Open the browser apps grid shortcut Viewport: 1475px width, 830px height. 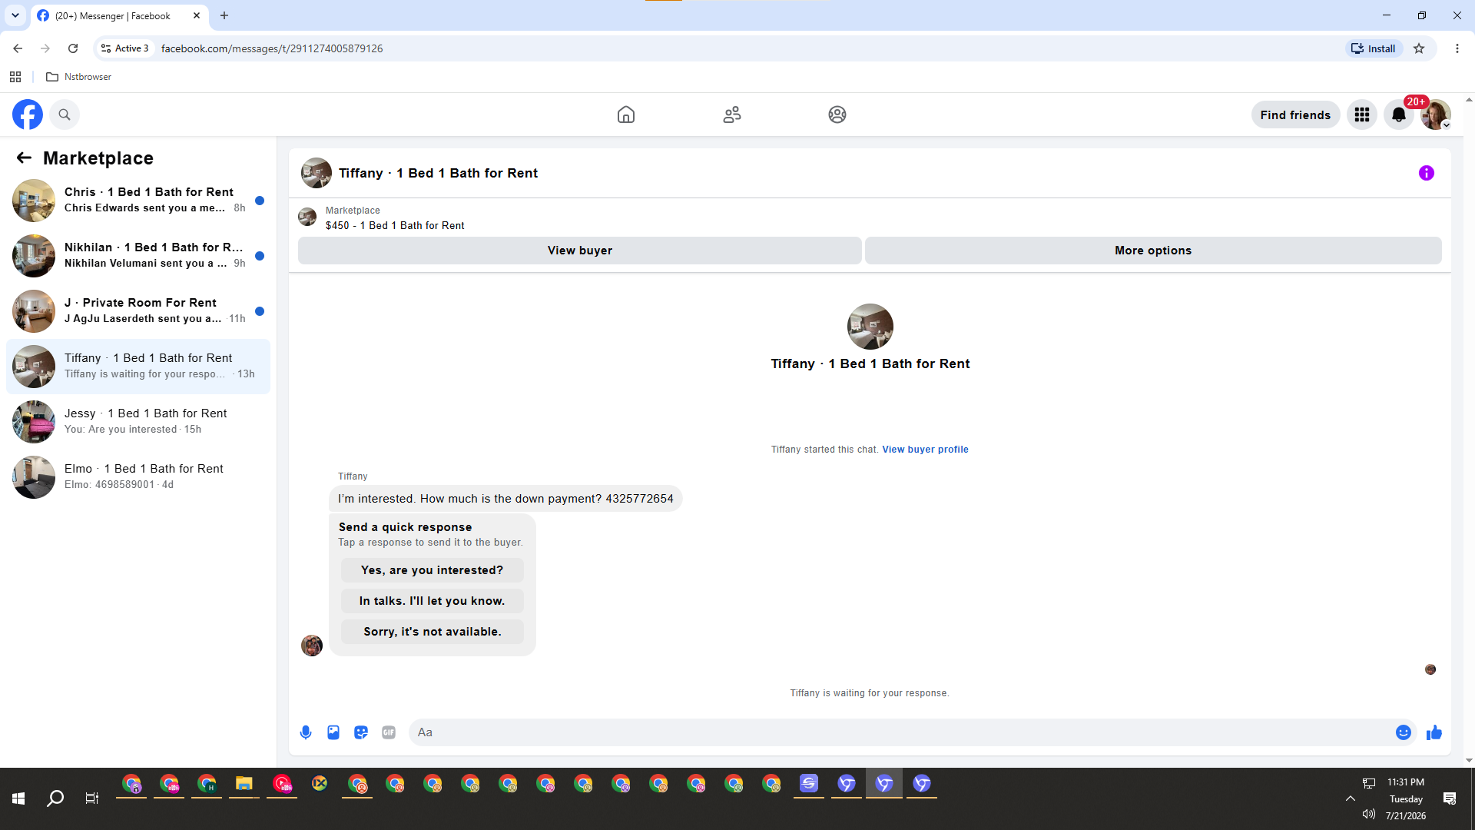click(x=15, y=77)
